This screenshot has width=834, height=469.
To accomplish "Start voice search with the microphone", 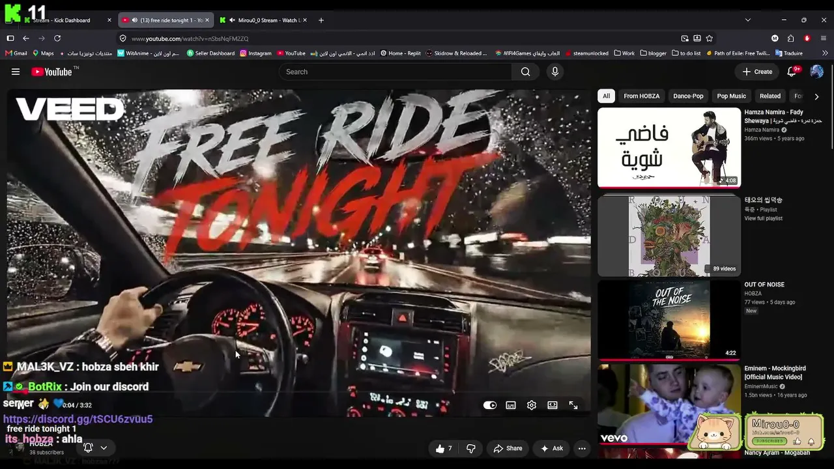I will 555,72.
